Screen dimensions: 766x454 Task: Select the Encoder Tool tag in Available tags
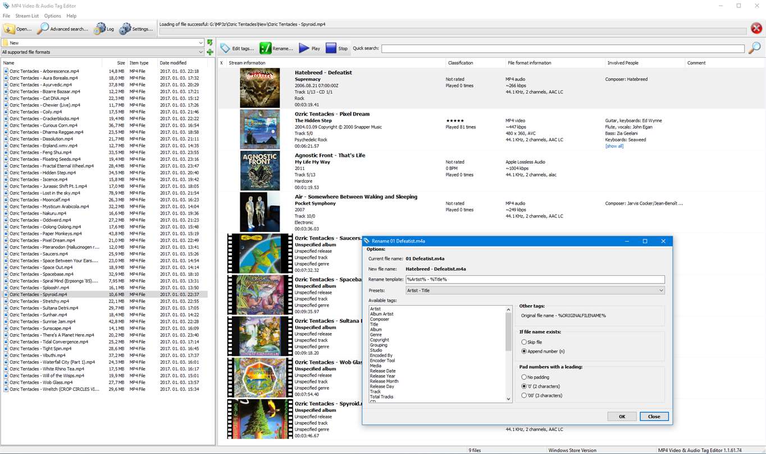(382, 360)
